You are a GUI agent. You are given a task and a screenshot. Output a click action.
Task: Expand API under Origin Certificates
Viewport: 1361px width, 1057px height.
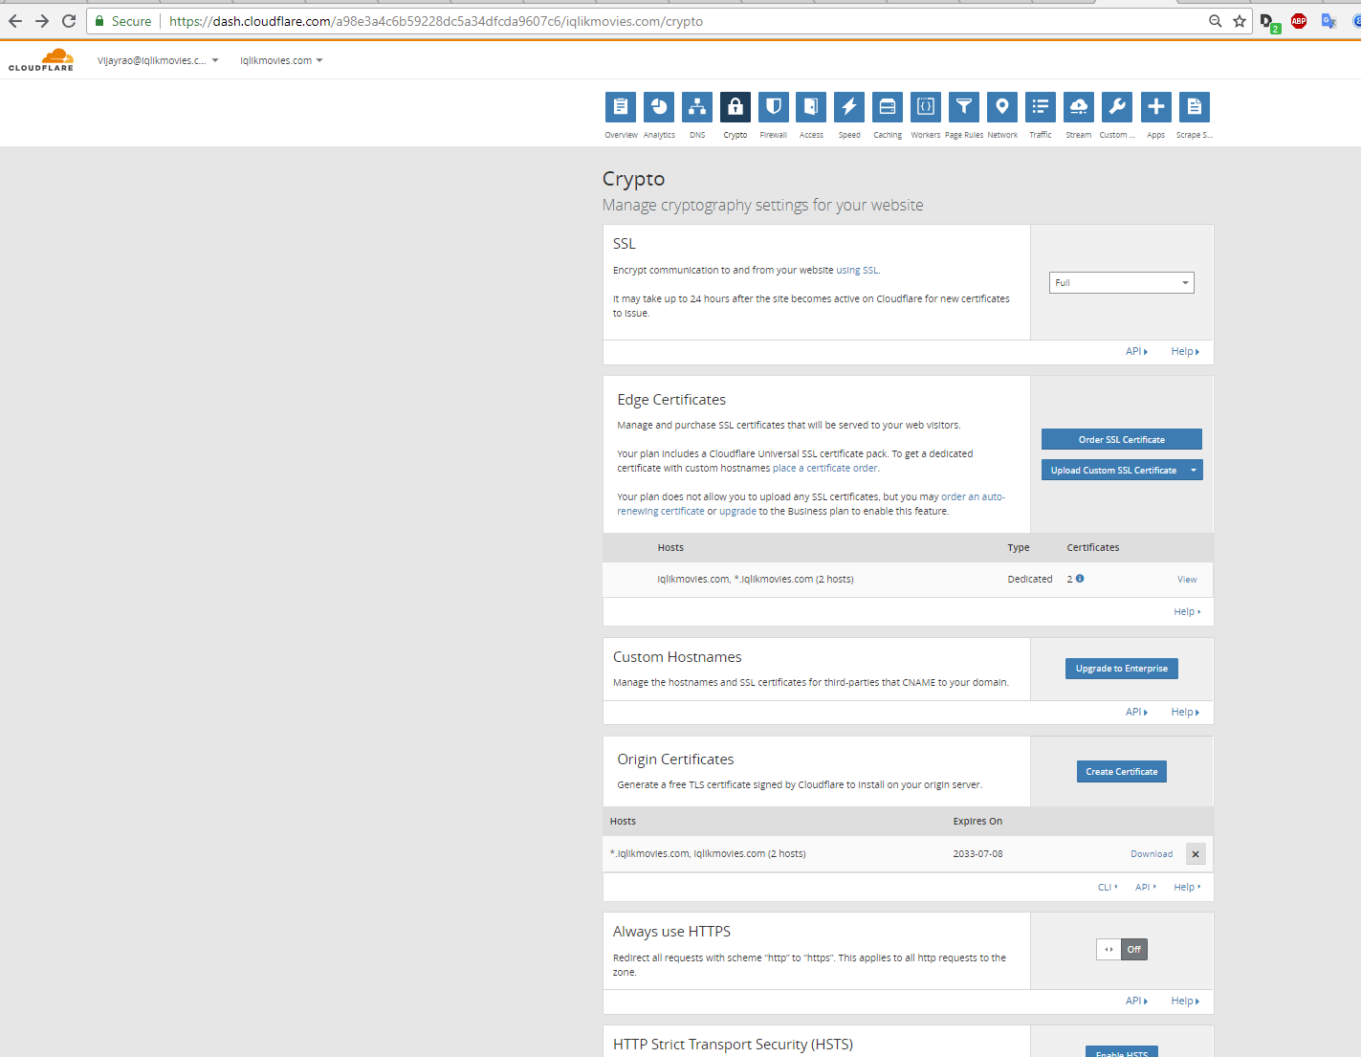(x=1146, y=888)
